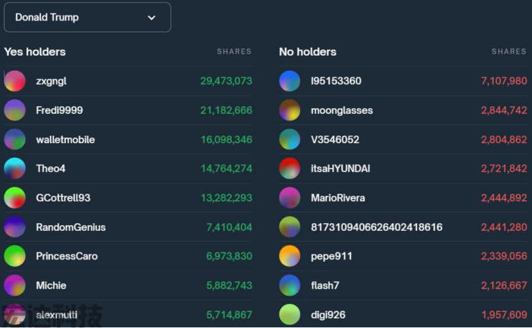
Task: Click the Yes holders heading
Action: tap(35, 52)
